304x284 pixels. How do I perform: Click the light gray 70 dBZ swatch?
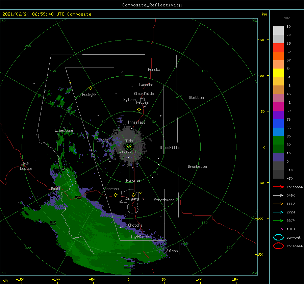tap(278, 31)
